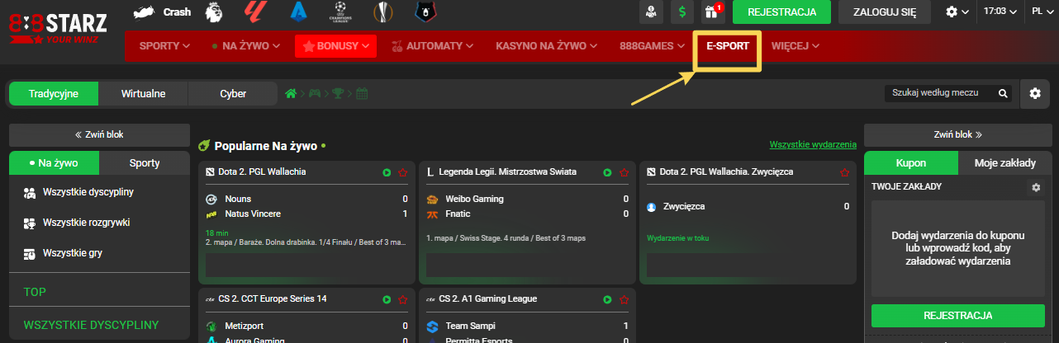Open the PL language dropdown
The width and height of the screenshot is (1059, 343).
pos(1041,12)
